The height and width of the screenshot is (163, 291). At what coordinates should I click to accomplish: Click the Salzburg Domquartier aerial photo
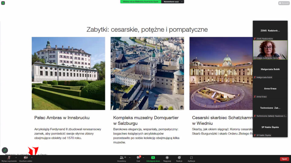point(147,73)
